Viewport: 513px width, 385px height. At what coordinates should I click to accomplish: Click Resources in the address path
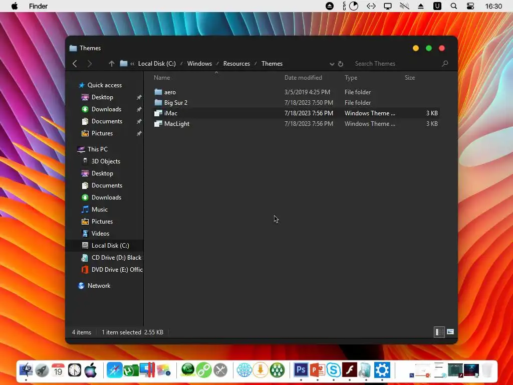[x=236, y=64]
